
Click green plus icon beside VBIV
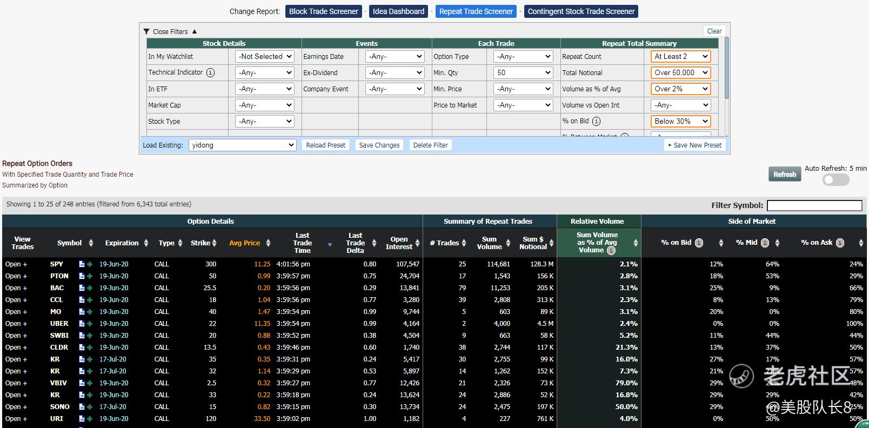[x=90, y=383]
